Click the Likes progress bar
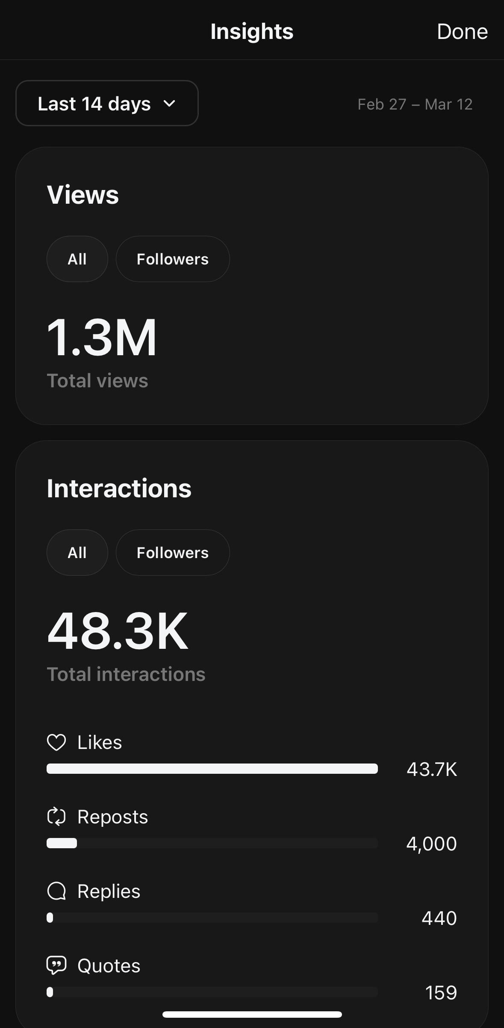The image size is (504, 1028). pyautogui.click(x=212, y=769)
